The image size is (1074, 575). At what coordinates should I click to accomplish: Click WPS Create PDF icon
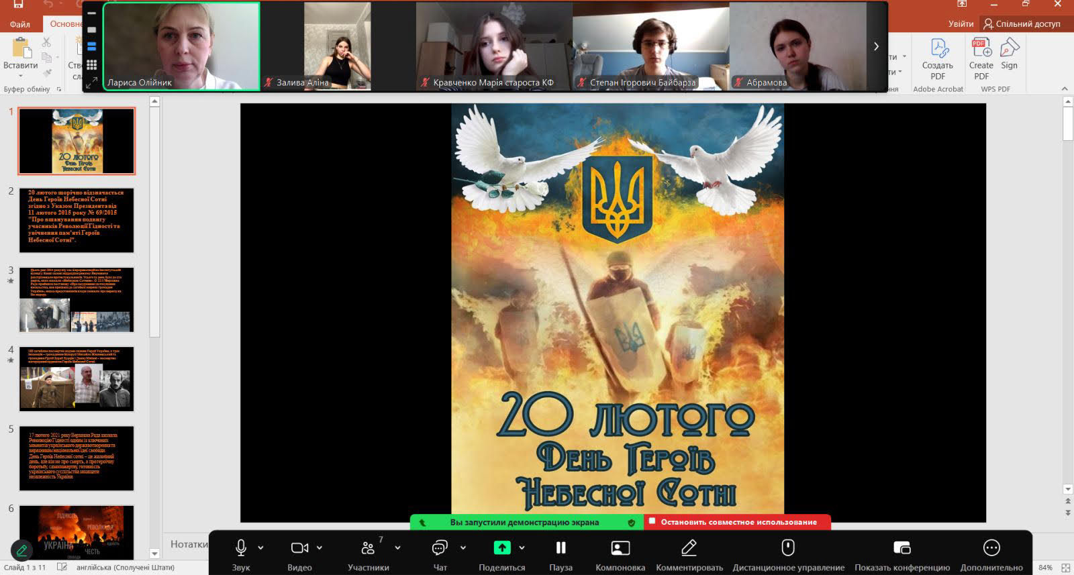click(x=981, y=48)
